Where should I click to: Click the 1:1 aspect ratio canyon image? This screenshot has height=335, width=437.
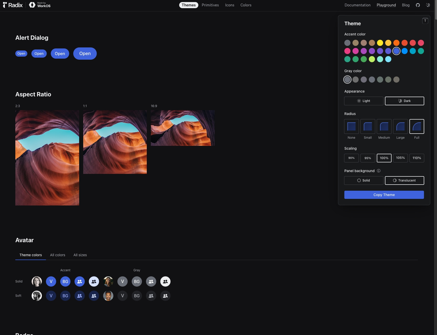pyautogui.click(x=115, y=142)
